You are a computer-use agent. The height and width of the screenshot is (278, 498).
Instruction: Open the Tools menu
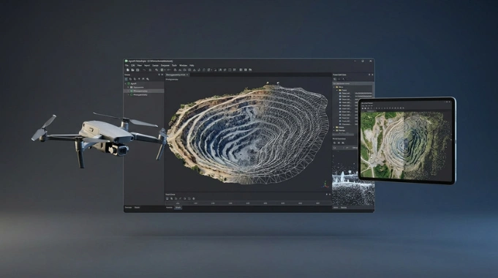pos(174,65)
